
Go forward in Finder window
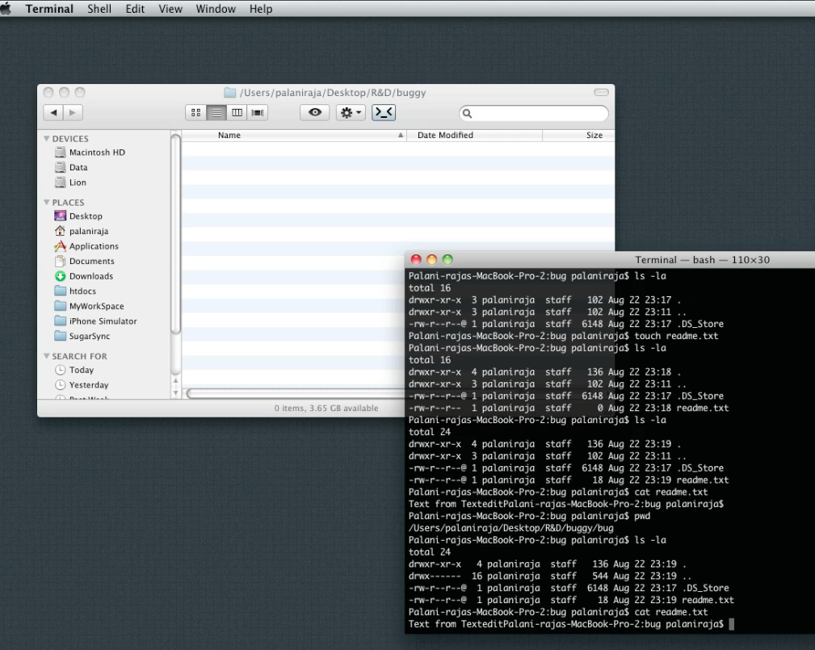coord(73,112)
